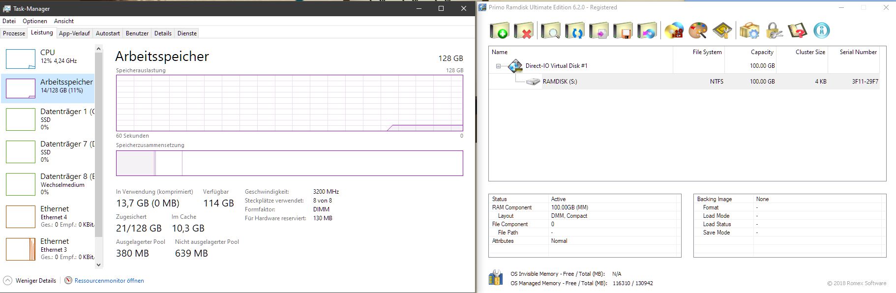This screenshot has height=293, width=896.
Task: Click the 3200 MHz Geschwindigkeit value
Action: click(x=326, y=192)
